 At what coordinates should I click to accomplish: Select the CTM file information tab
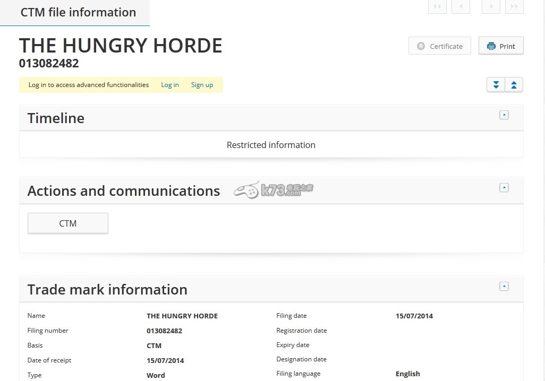(78, 12)
